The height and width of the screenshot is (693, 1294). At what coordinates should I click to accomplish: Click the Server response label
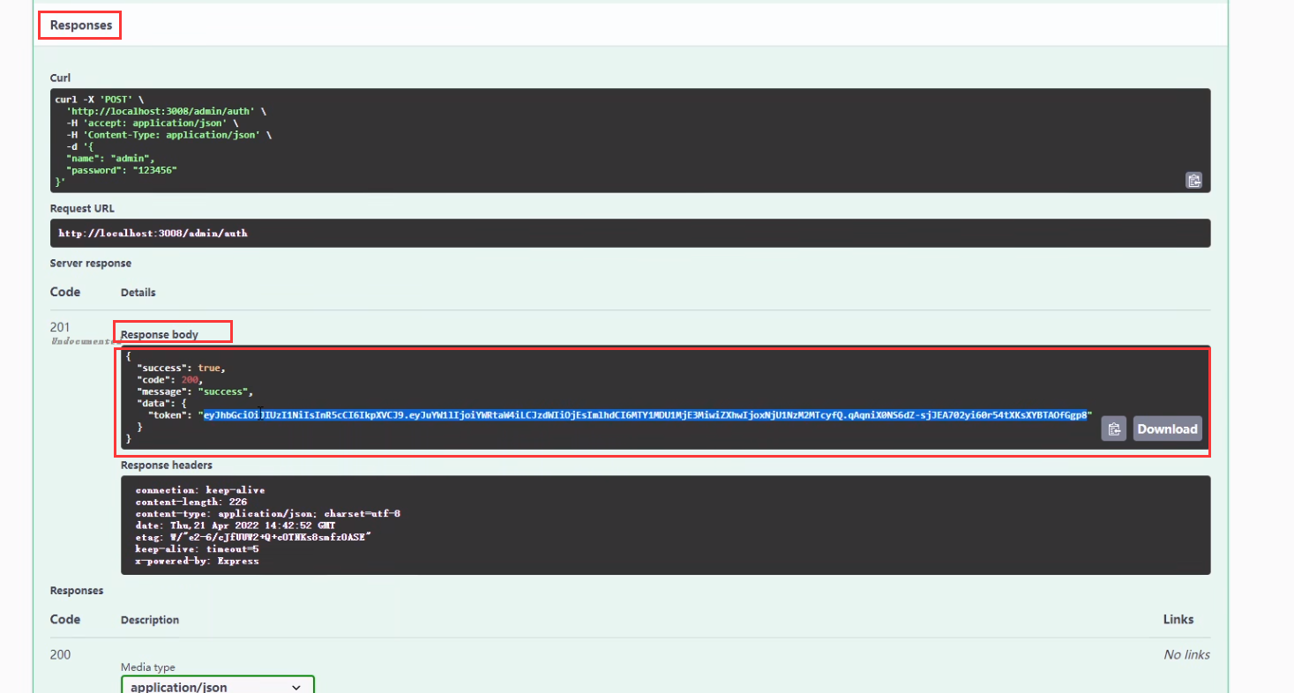91,263
